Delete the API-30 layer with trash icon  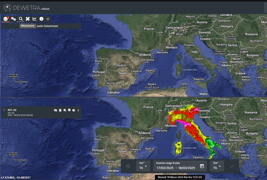(60, 110)
